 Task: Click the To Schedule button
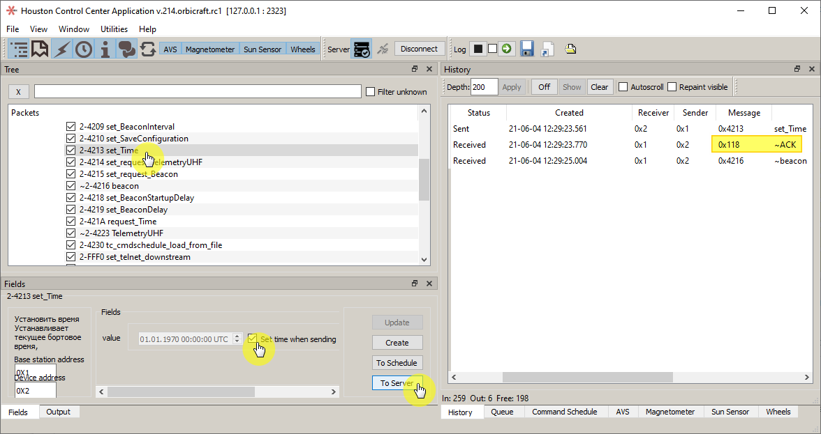coord(397,363)
